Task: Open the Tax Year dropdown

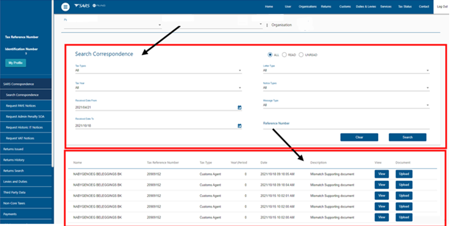Action: click(158, 88)
